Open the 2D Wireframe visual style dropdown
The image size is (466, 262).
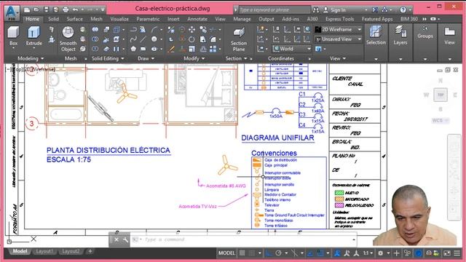tap(339, 29)
